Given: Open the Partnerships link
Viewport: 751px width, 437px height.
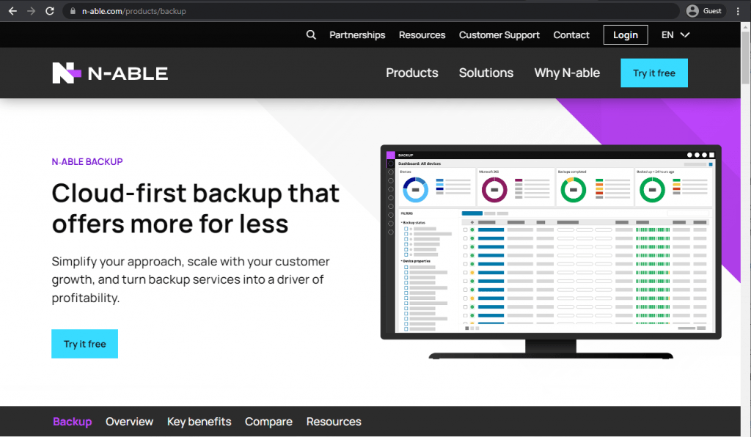Looking at the screenshot, I should tap(357, 35).
